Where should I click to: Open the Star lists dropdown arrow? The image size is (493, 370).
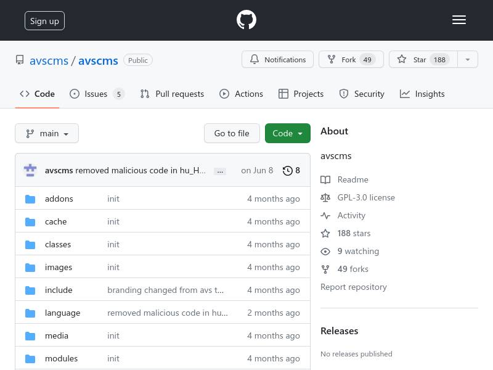click(x=468, y=59)
